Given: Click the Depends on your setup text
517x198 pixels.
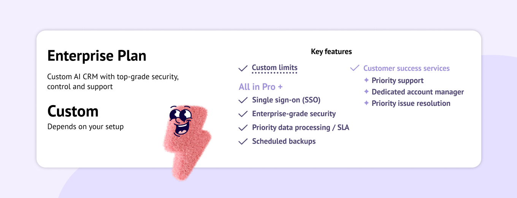Looking at the screenshot, I should [86, 127].
